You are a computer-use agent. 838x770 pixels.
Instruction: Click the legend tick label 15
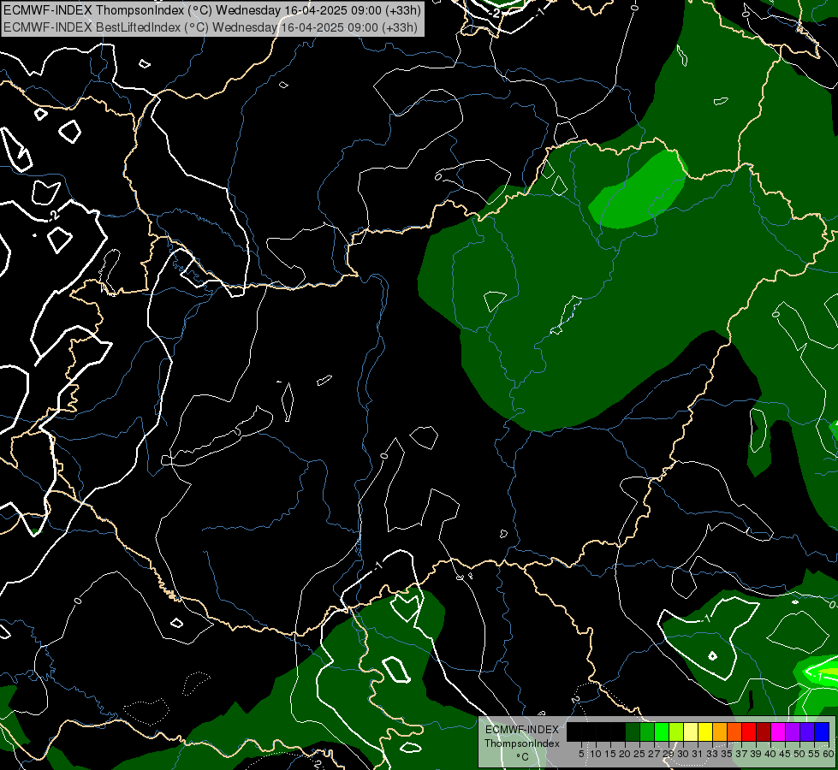[610, 754]
